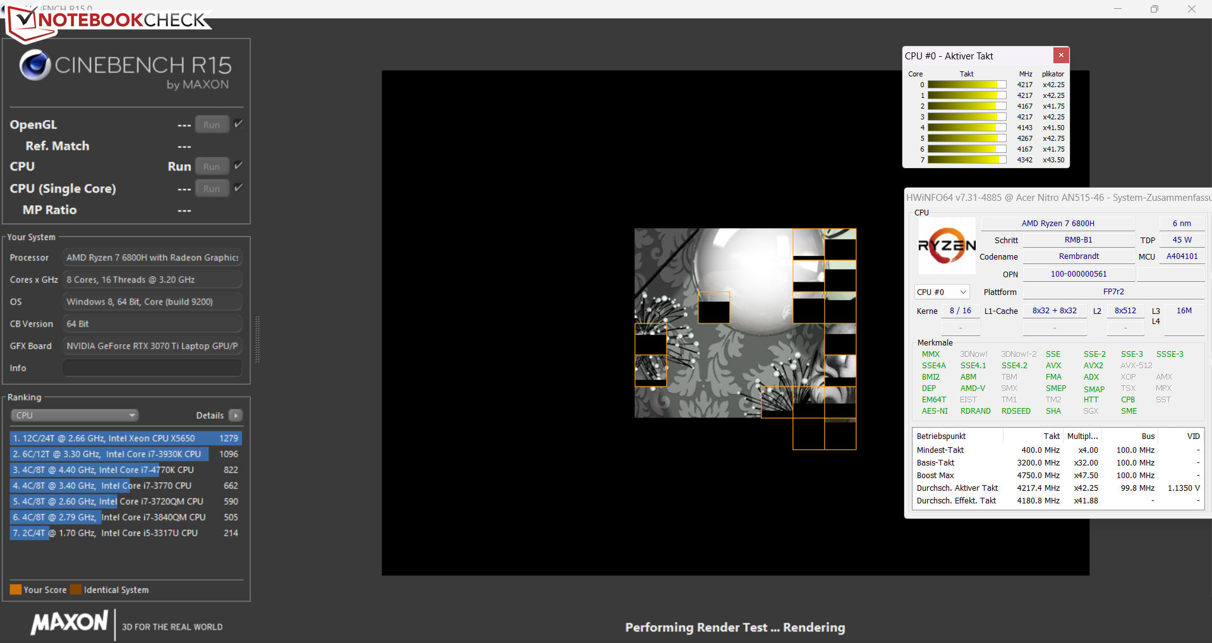
Task: Select ranking row Intel Core i7-4770K CPU
Action: click(126, 469)
